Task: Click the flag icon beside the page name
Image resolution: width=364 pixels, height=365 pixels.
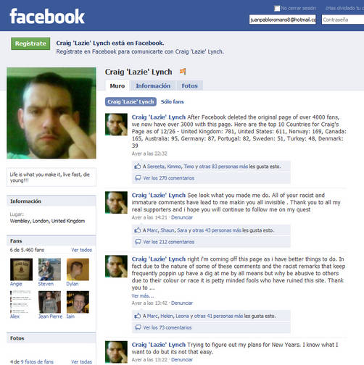Action: click(x=183, y=72)
